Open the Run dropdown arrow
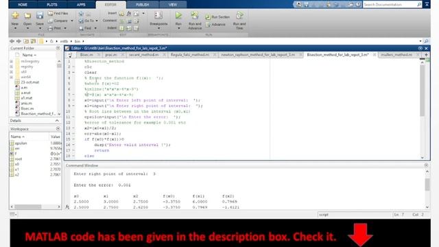 [x=178, y=28]
